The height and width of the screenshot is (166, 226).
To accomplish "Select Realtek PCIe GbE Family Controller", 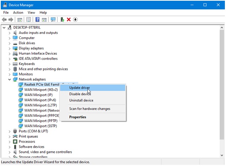I will 42,84.
